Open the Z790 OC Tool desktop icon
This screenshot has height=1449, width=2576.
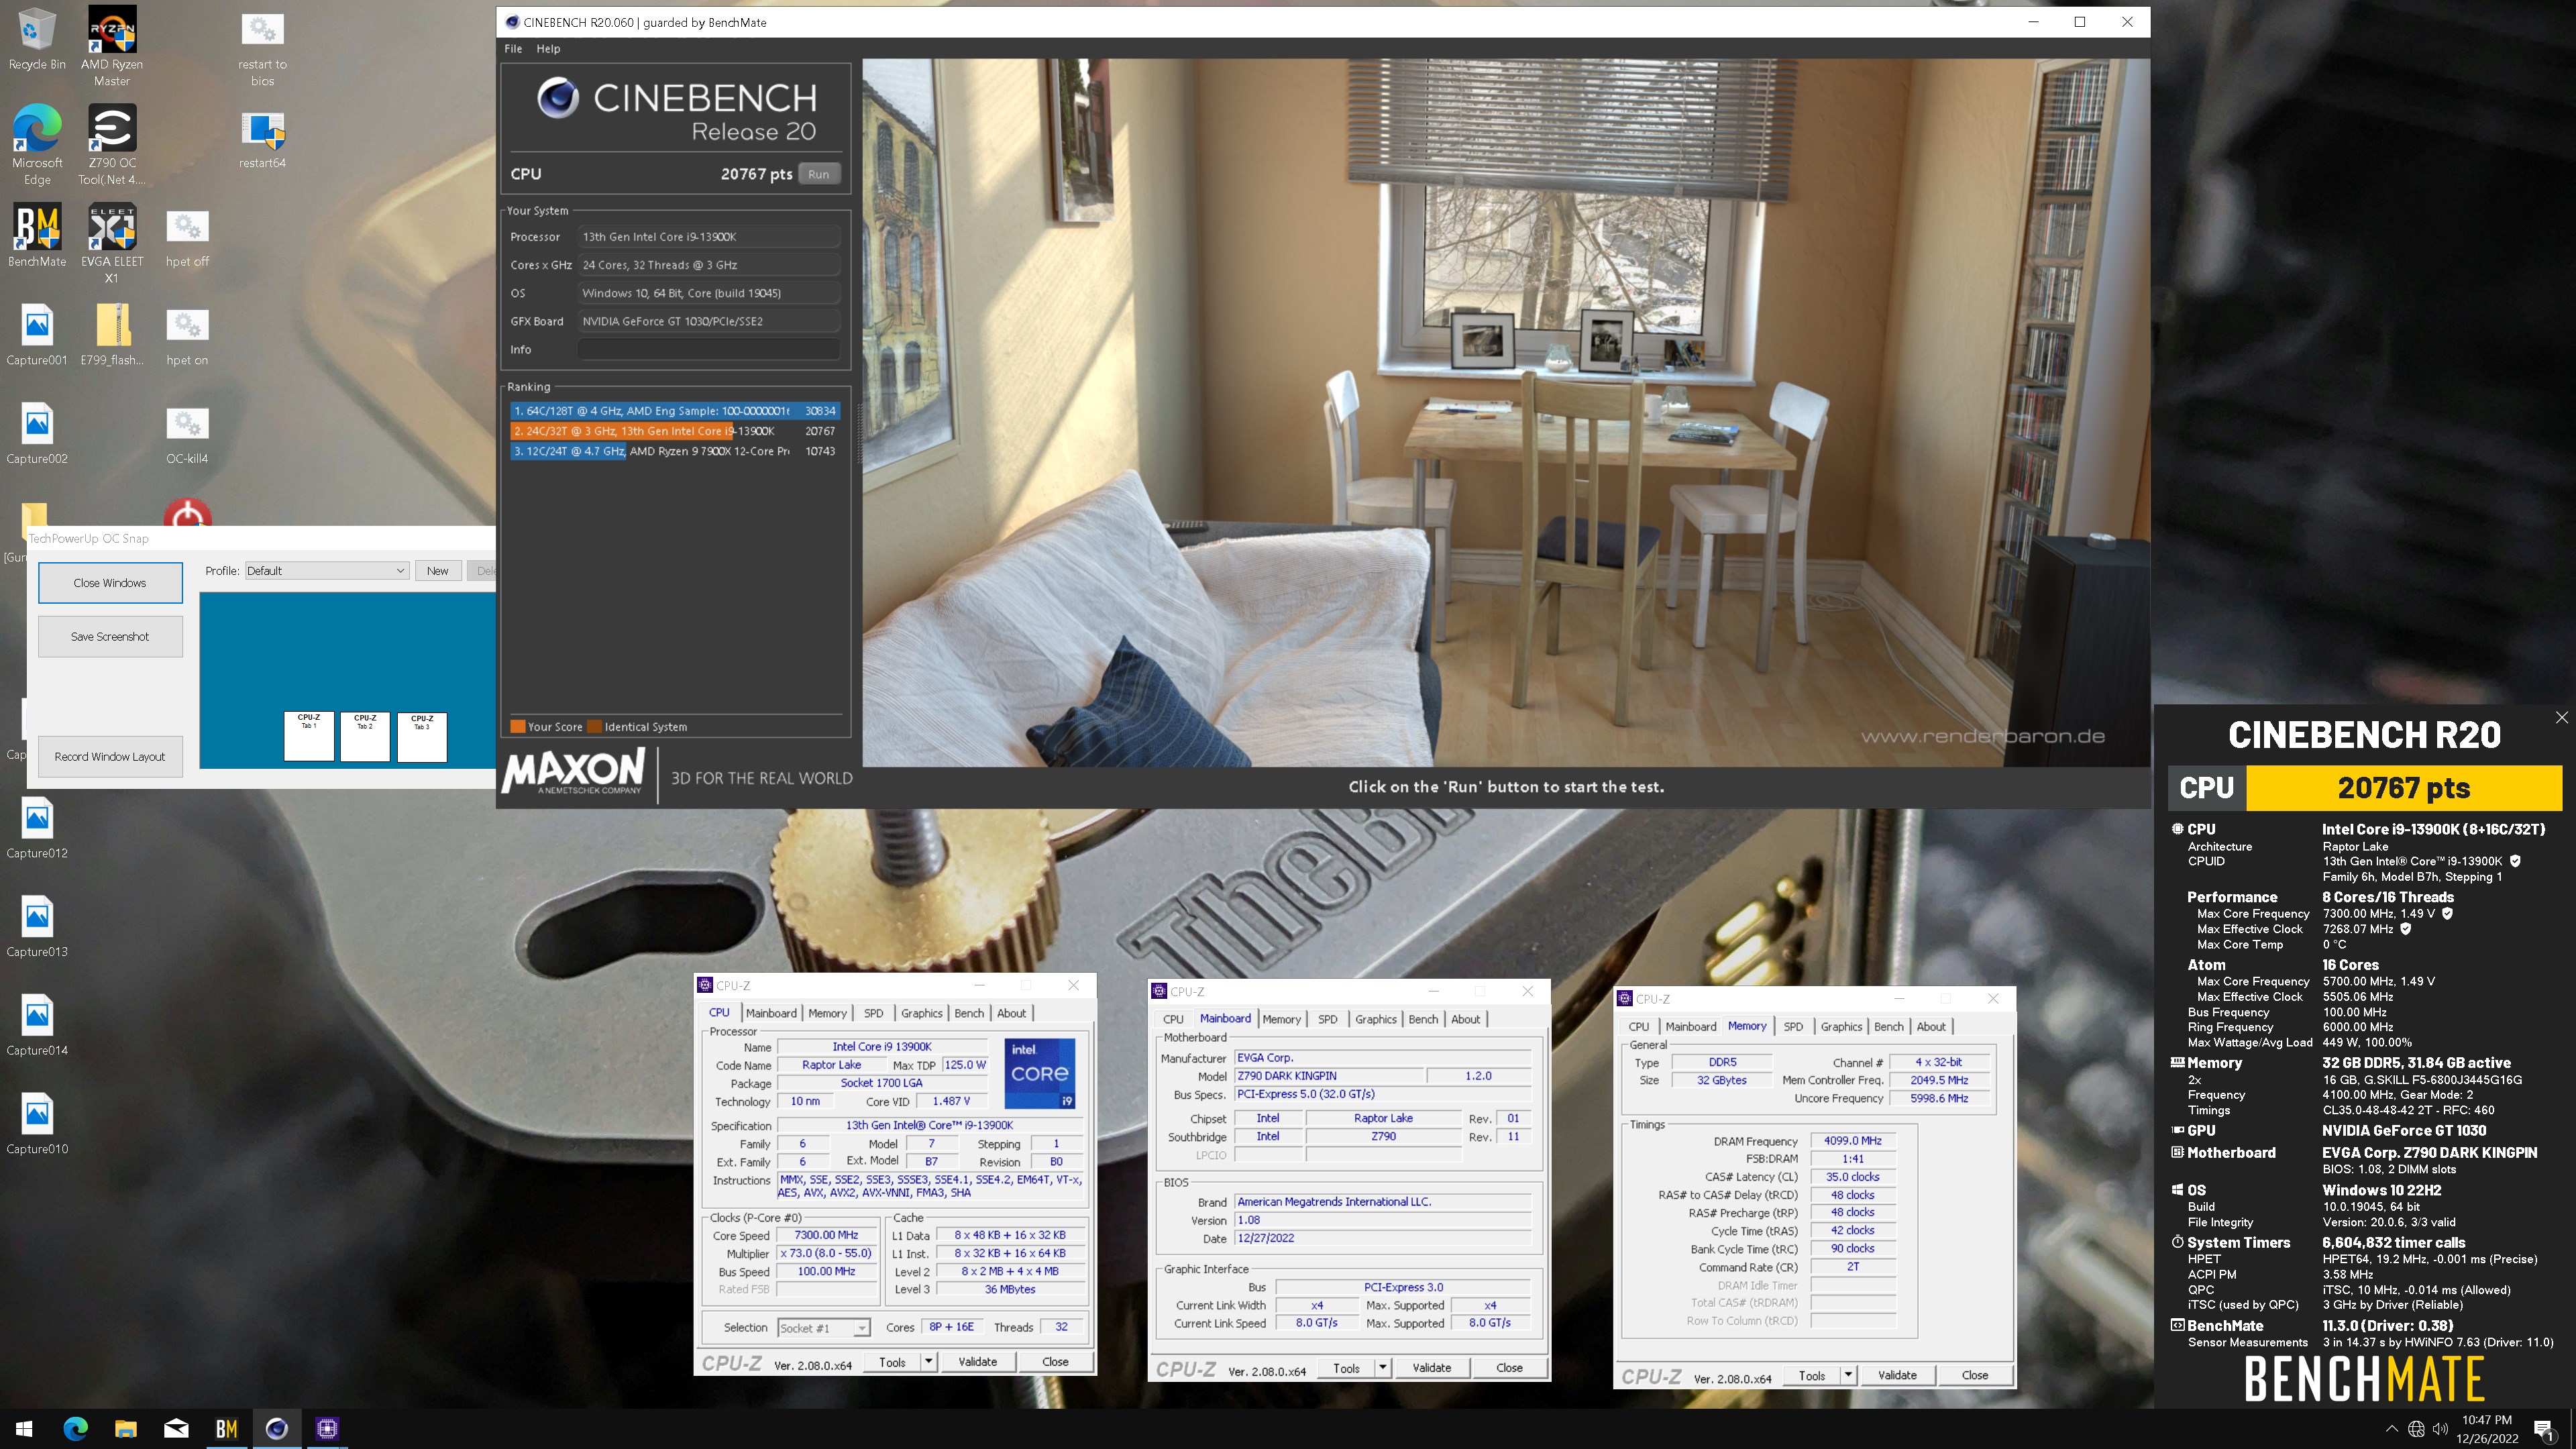click(x=112, y=145)
